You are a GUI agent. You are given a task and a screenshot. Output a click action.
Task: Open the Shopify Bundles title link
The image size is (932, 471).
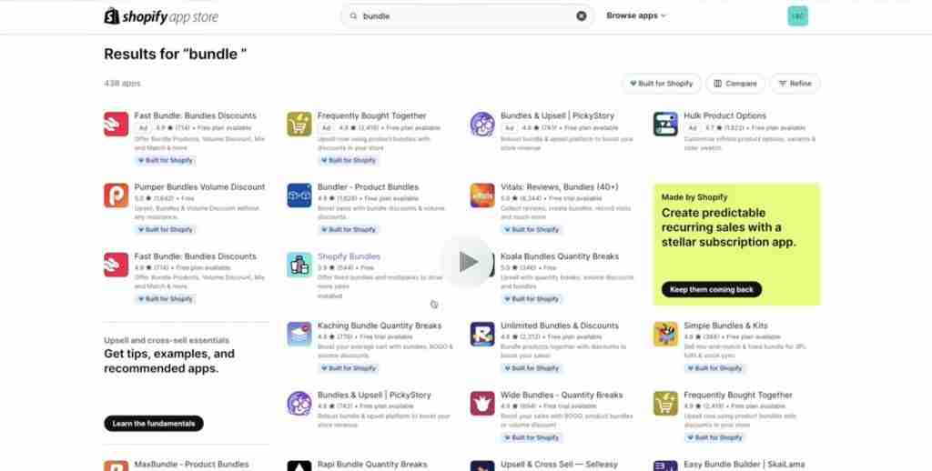(349, 256)
